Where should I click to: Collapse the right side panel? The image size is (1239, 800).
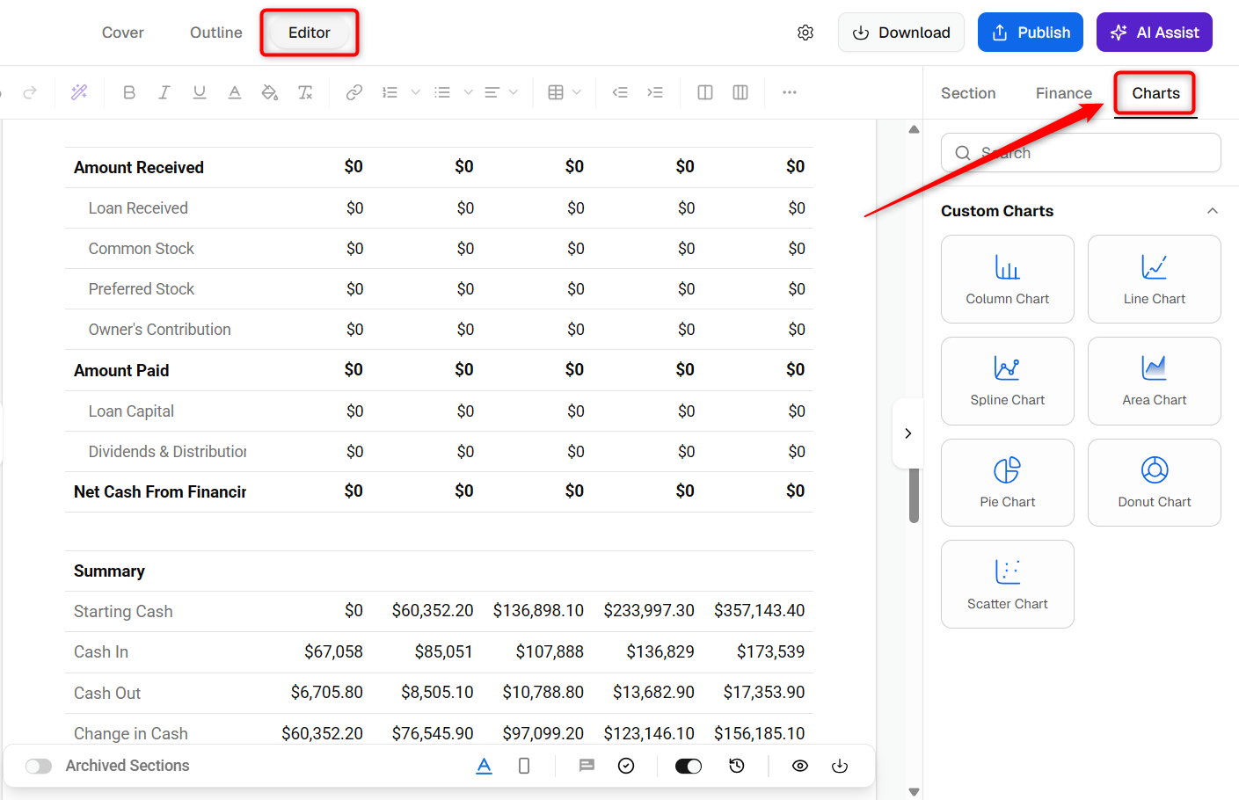pyautogui.click(x=908, y=433)
